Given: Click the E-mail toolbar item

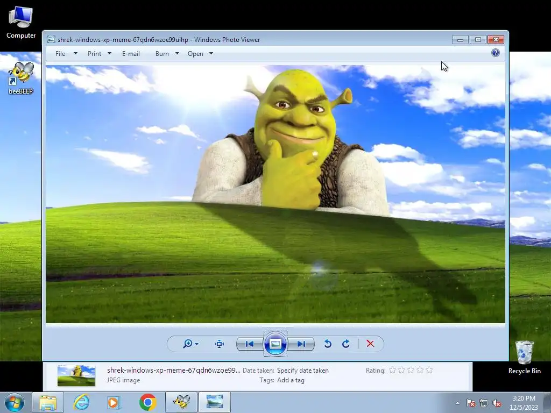Looking at the screenshot, I should pos(131,54).
